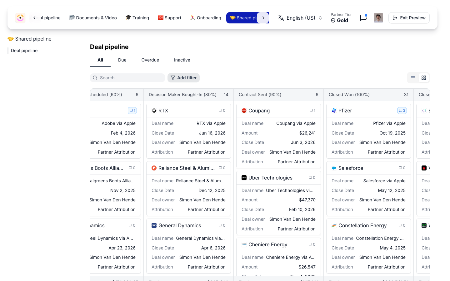
Task: Open the Salesforce deal card title
Action: (351, 168)
